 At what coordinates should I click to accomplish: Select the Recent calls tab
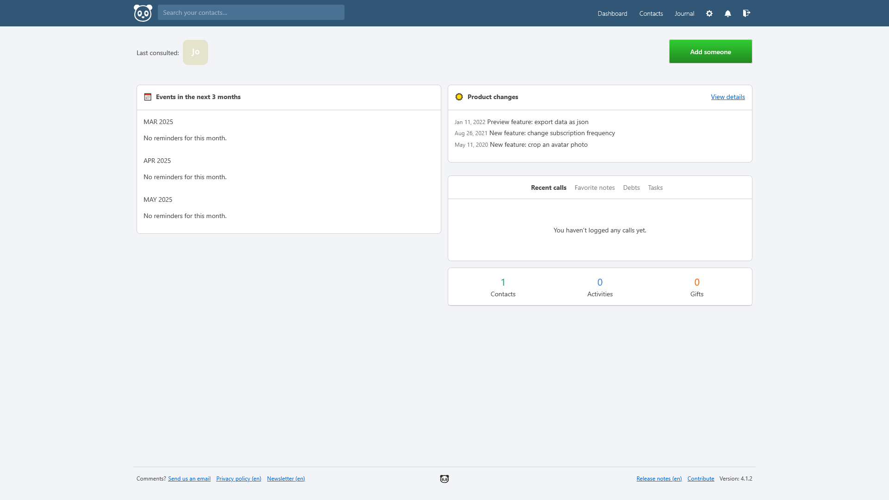tap(549, 187)
